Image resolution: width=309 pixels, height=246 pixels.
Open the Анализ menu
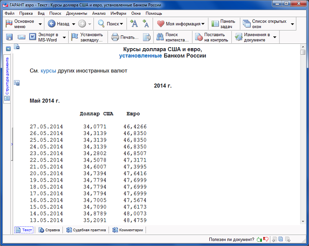click(x=99, y=13)
